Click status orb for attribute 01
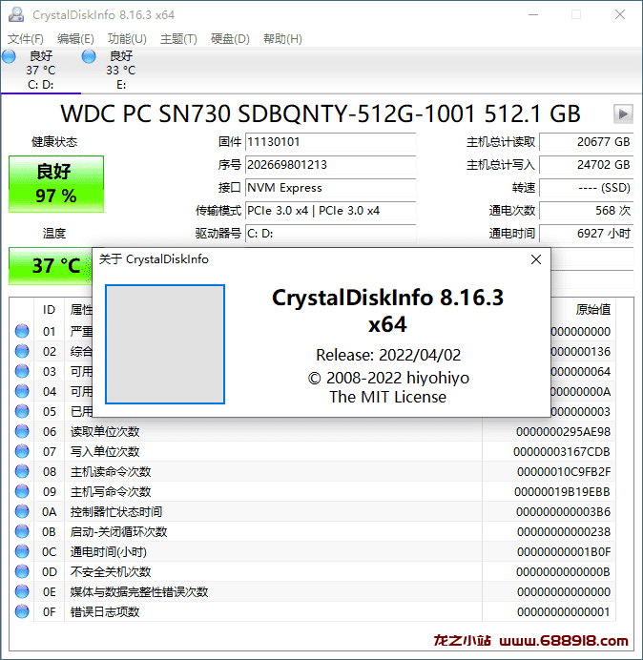643x660 pixels. [x=22, y=331]
